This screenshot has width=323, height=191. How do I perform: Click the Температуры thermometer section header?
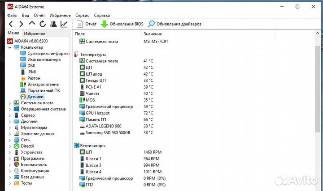pyautogui.click(x=90, y=55)
